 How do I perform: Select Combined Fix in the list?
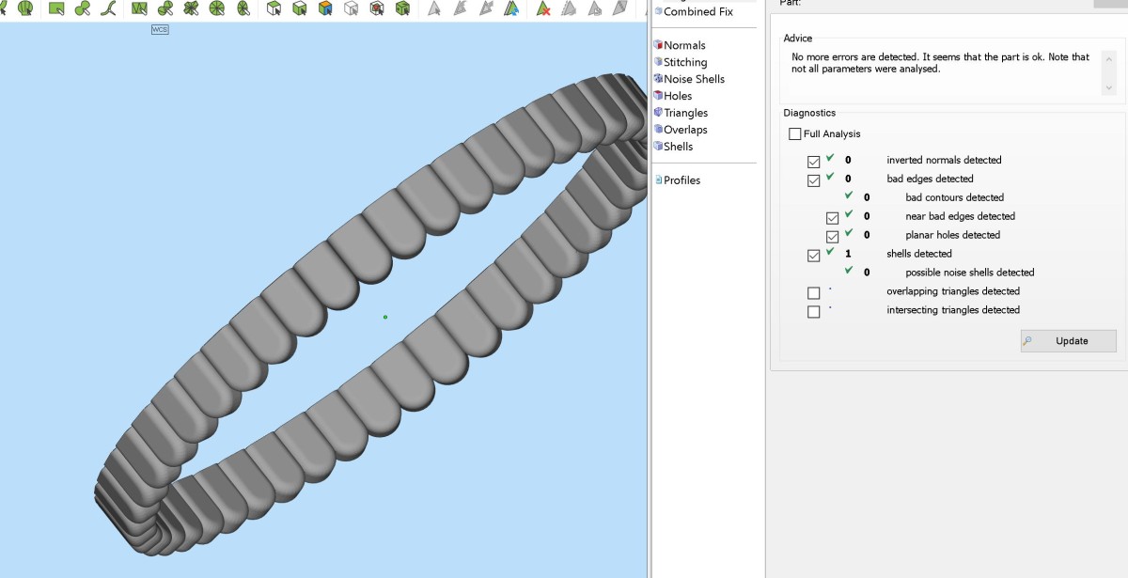697,12
